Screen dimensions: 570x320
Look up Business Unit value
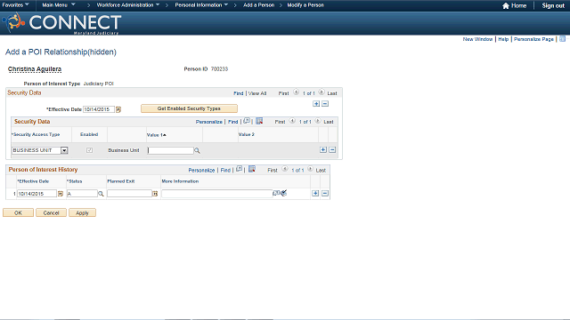pyautogui.click(x=197, y=150)
